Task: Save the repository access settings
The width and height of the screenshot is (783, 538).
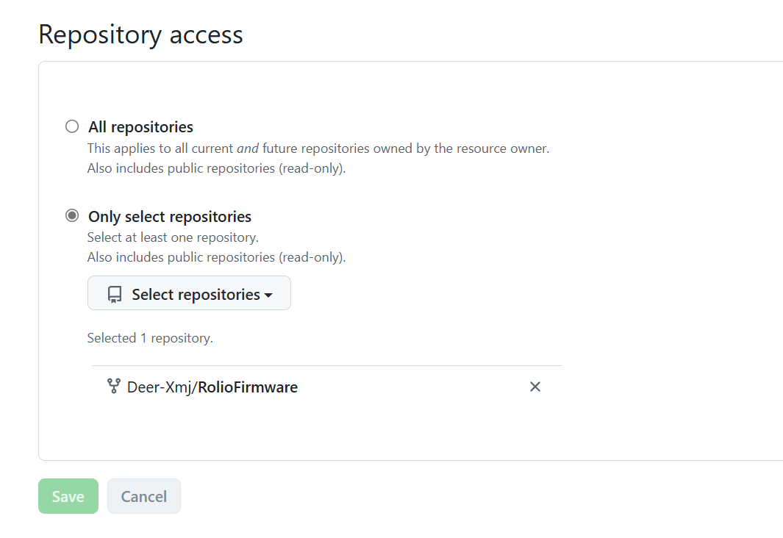Action: tap(68, 496)
